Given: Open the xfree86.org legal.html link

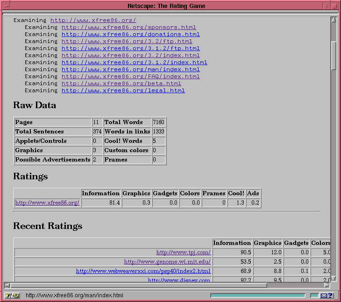Looking at the screenshot, I should point(123,90).
